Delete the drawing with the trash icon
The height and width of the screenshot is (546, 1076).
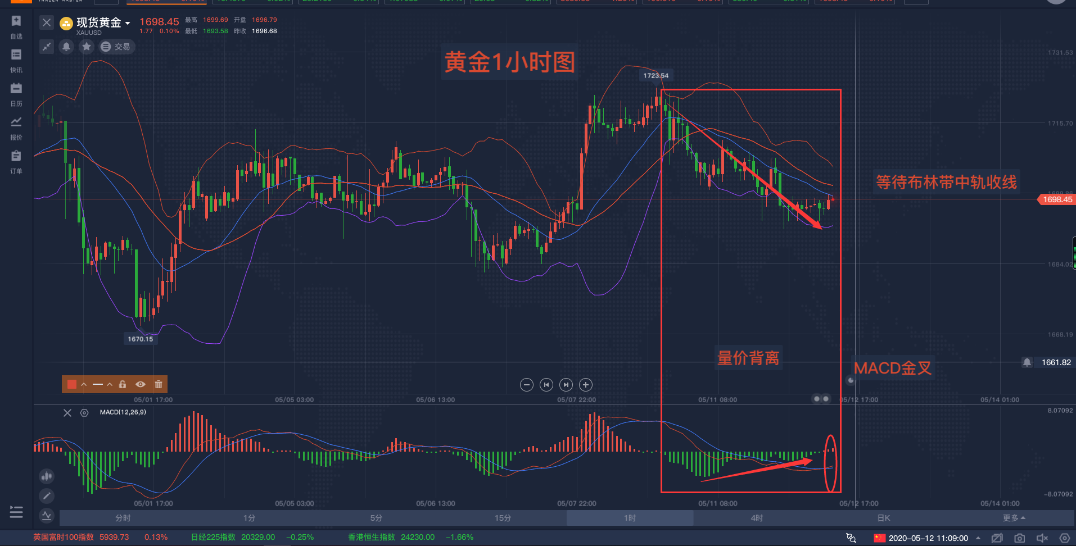tap(159, 384)
